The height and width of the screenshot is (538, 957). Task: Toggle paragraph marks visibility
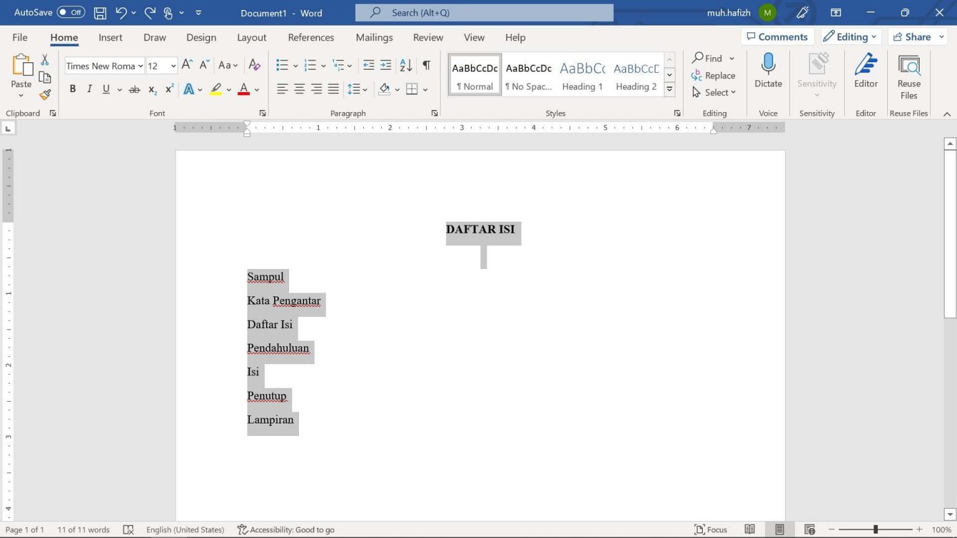pyautogui.click(x=426, y=64)
